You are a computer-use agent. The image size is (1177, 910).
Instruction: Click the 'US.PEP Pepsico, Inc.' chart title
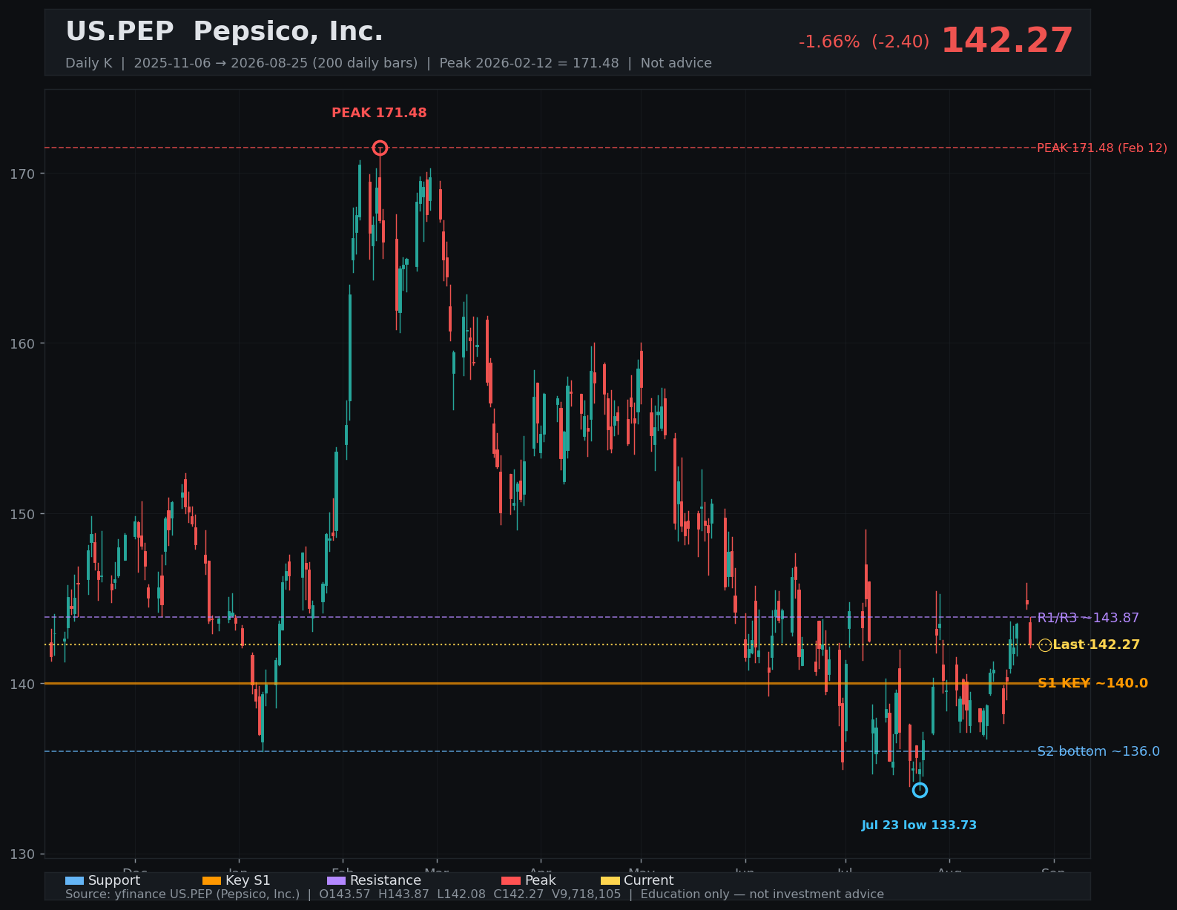coord(224,32)
